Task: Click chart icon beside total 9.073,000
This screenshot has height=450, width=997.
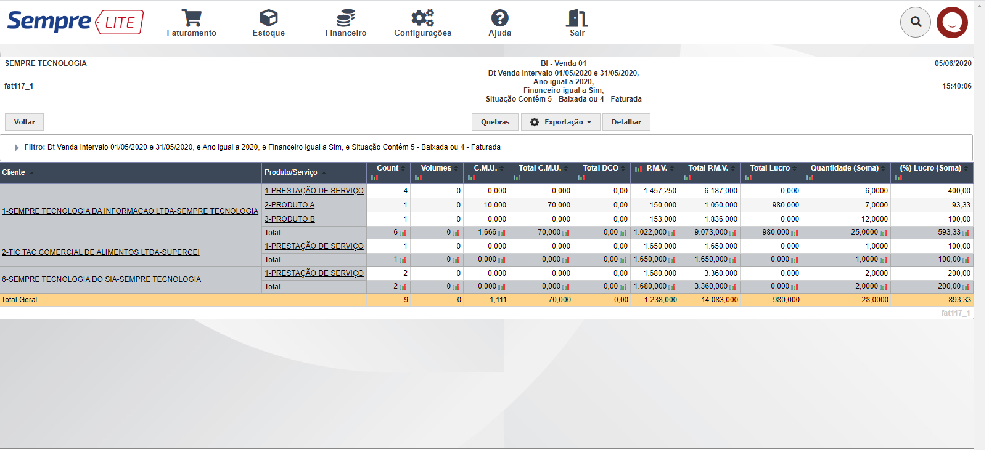Action: 733,233
